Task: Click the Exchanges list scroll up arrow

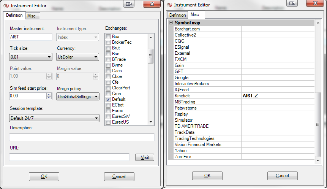Action: coord(151,37)
